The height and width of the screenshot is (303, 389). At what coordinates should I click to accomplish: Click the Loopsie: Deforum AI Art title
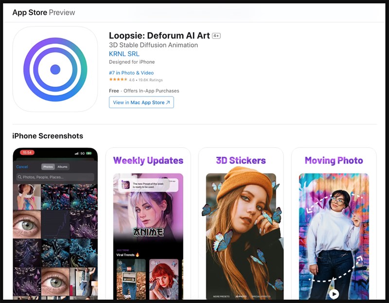[159, 36]
